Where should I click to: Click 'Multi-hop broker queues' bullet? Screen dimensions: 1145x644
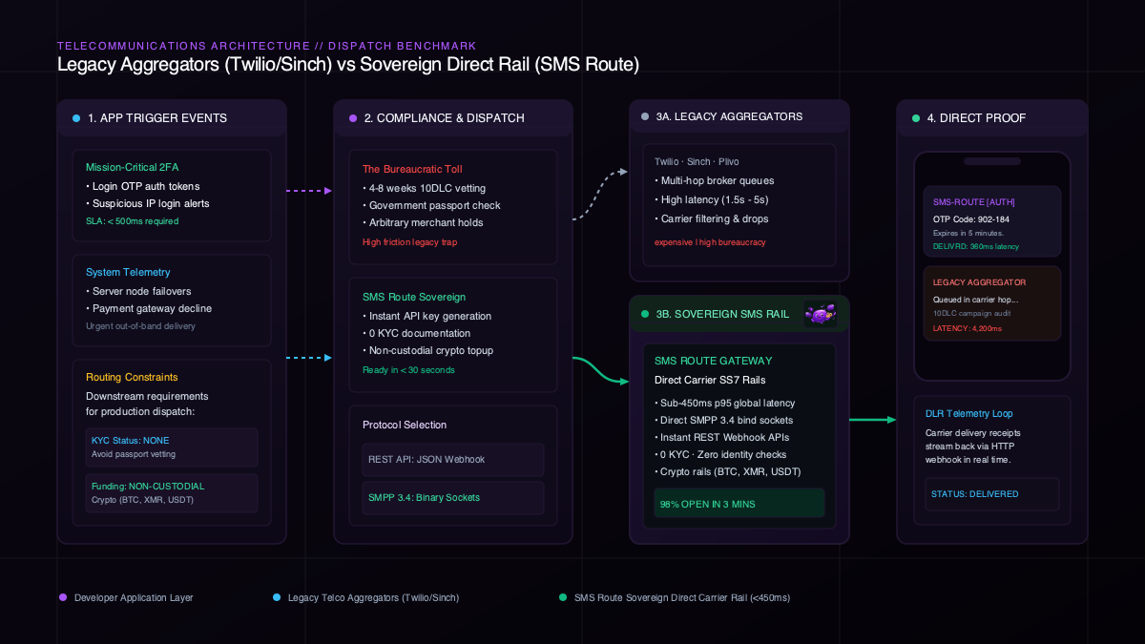pyautogui.click(x=714, y=180)
